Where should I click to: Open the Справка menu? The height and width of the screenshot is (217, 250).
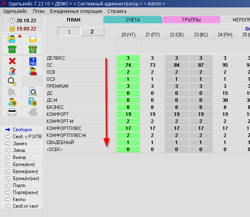pos(117,11)
